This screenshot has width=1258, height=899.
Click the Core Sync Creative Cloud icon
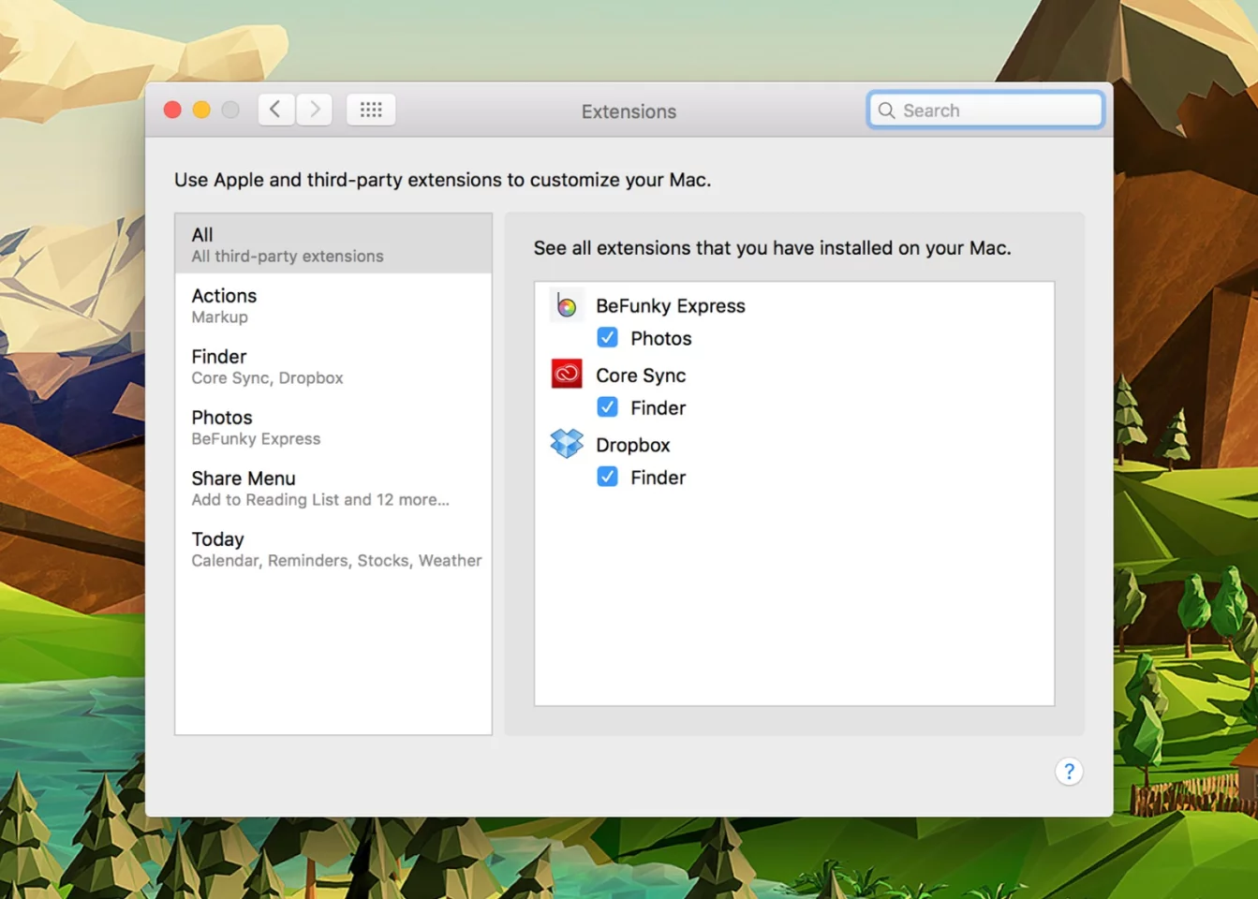click(566, 374)
